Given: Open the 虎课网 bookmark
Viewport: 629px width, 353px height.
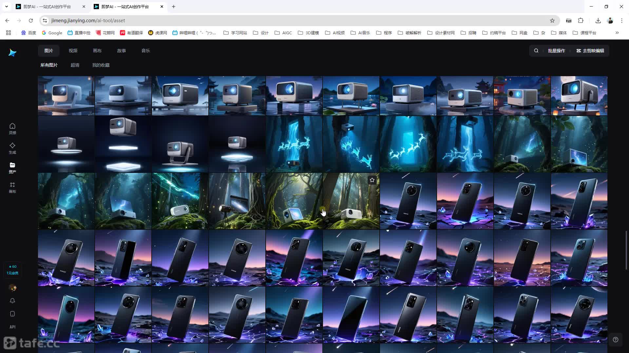Looking at the screenshot, I should tap(158, 33).
